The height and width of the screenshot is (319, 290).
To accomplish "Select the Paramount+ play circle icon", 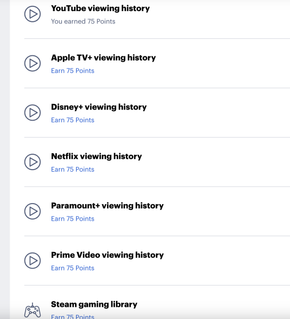I will click(x=32, y=211).
